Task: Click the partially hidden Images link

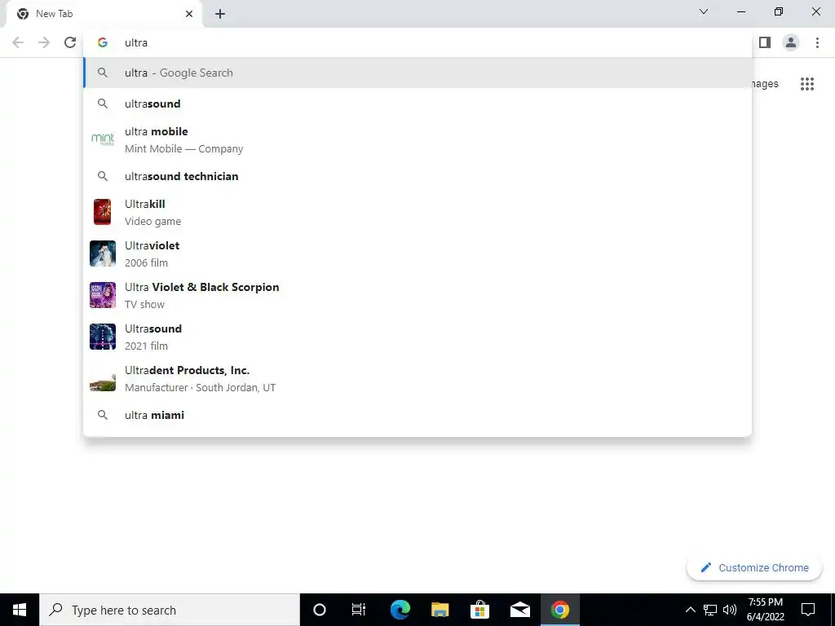Action: coord(765,84)
